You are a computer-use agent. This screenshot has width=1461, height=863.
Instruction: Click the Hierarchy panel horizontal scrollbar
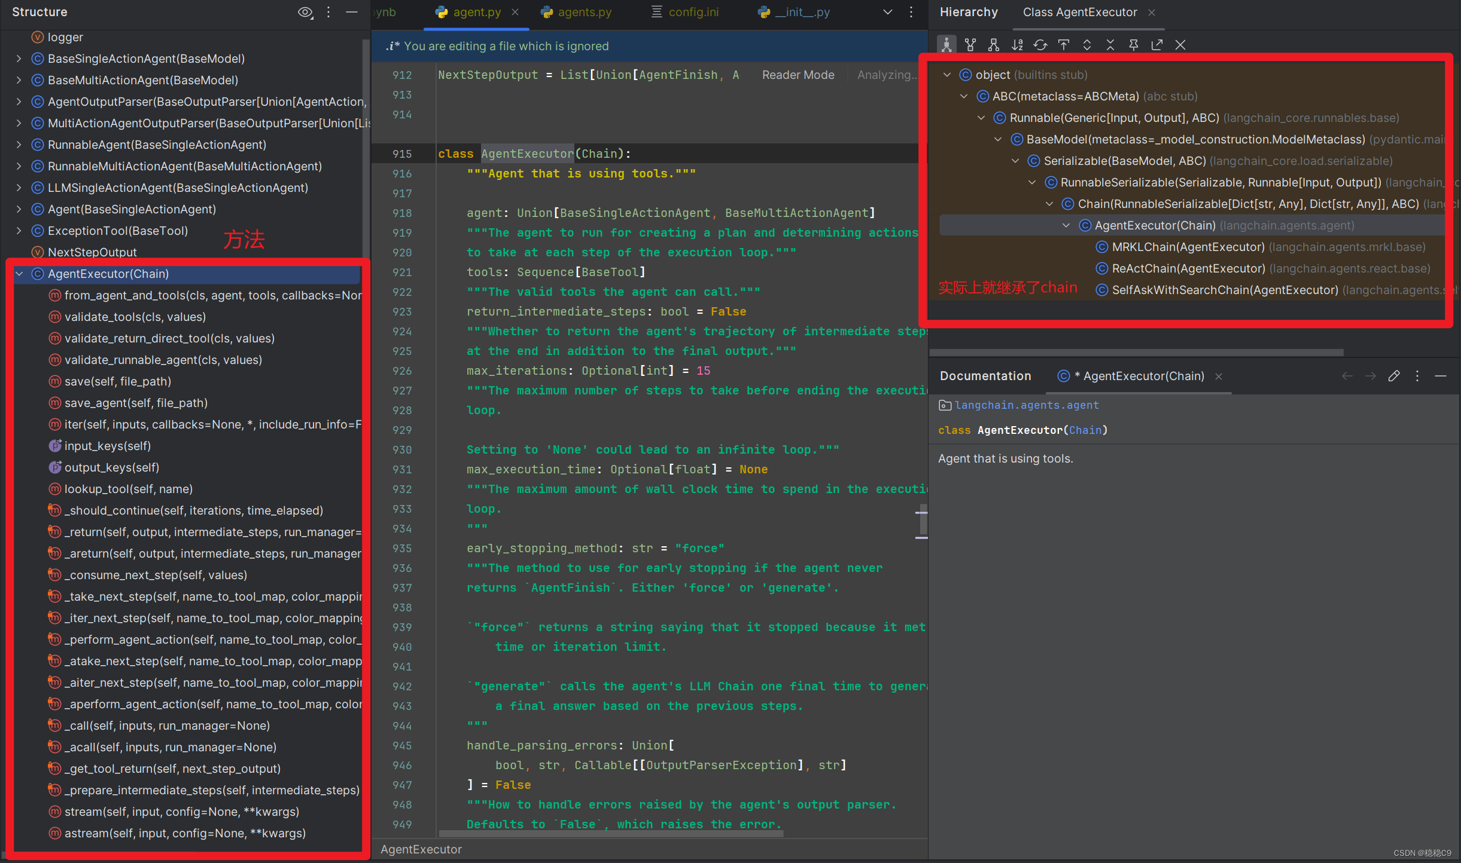[x=1137, y=352]
